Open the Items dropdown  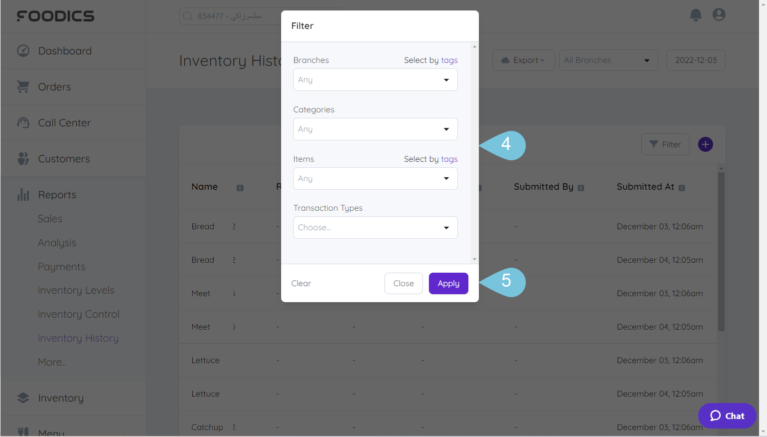coord(375,179)
